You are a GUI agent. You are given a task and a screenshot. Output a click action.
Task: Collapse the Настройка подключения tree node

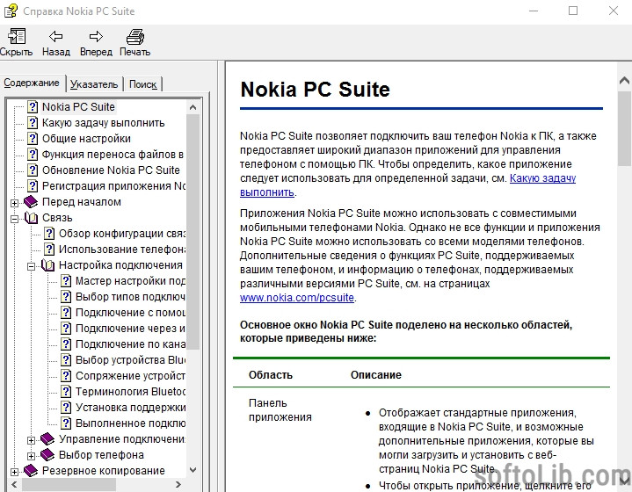tap(31, 266)
